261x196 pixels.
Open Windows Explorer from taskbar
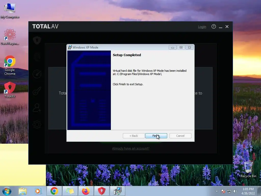pos(23,191)
